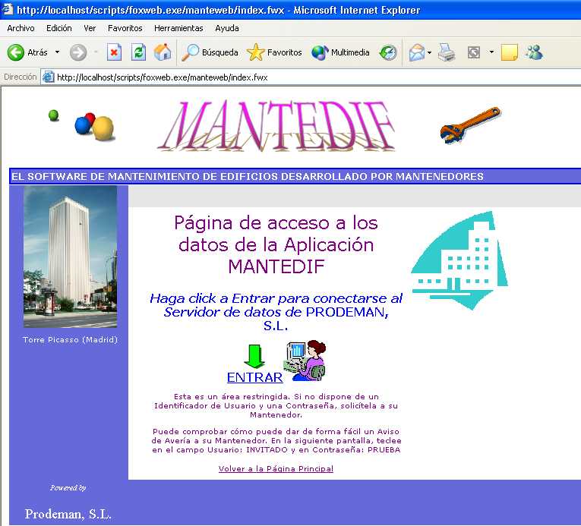
Task: Click the Torre Picasso building photo
Action: click(70, 257)
